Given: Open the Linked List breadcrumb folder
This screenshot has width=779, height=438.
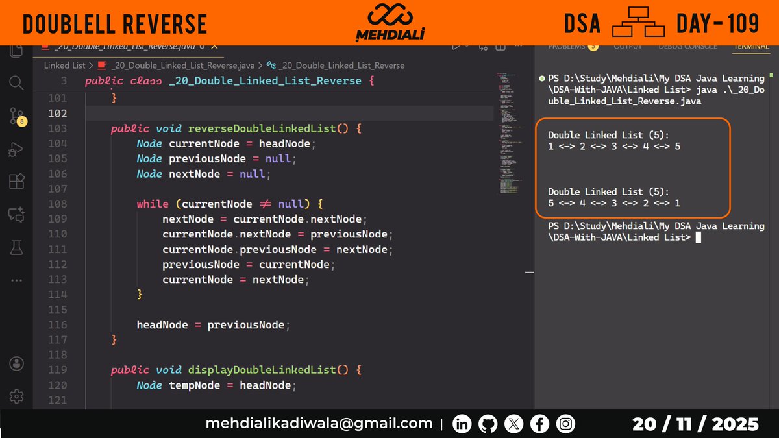Looking at the screenshot, I should pyautogui.click(x=64, y=66).
